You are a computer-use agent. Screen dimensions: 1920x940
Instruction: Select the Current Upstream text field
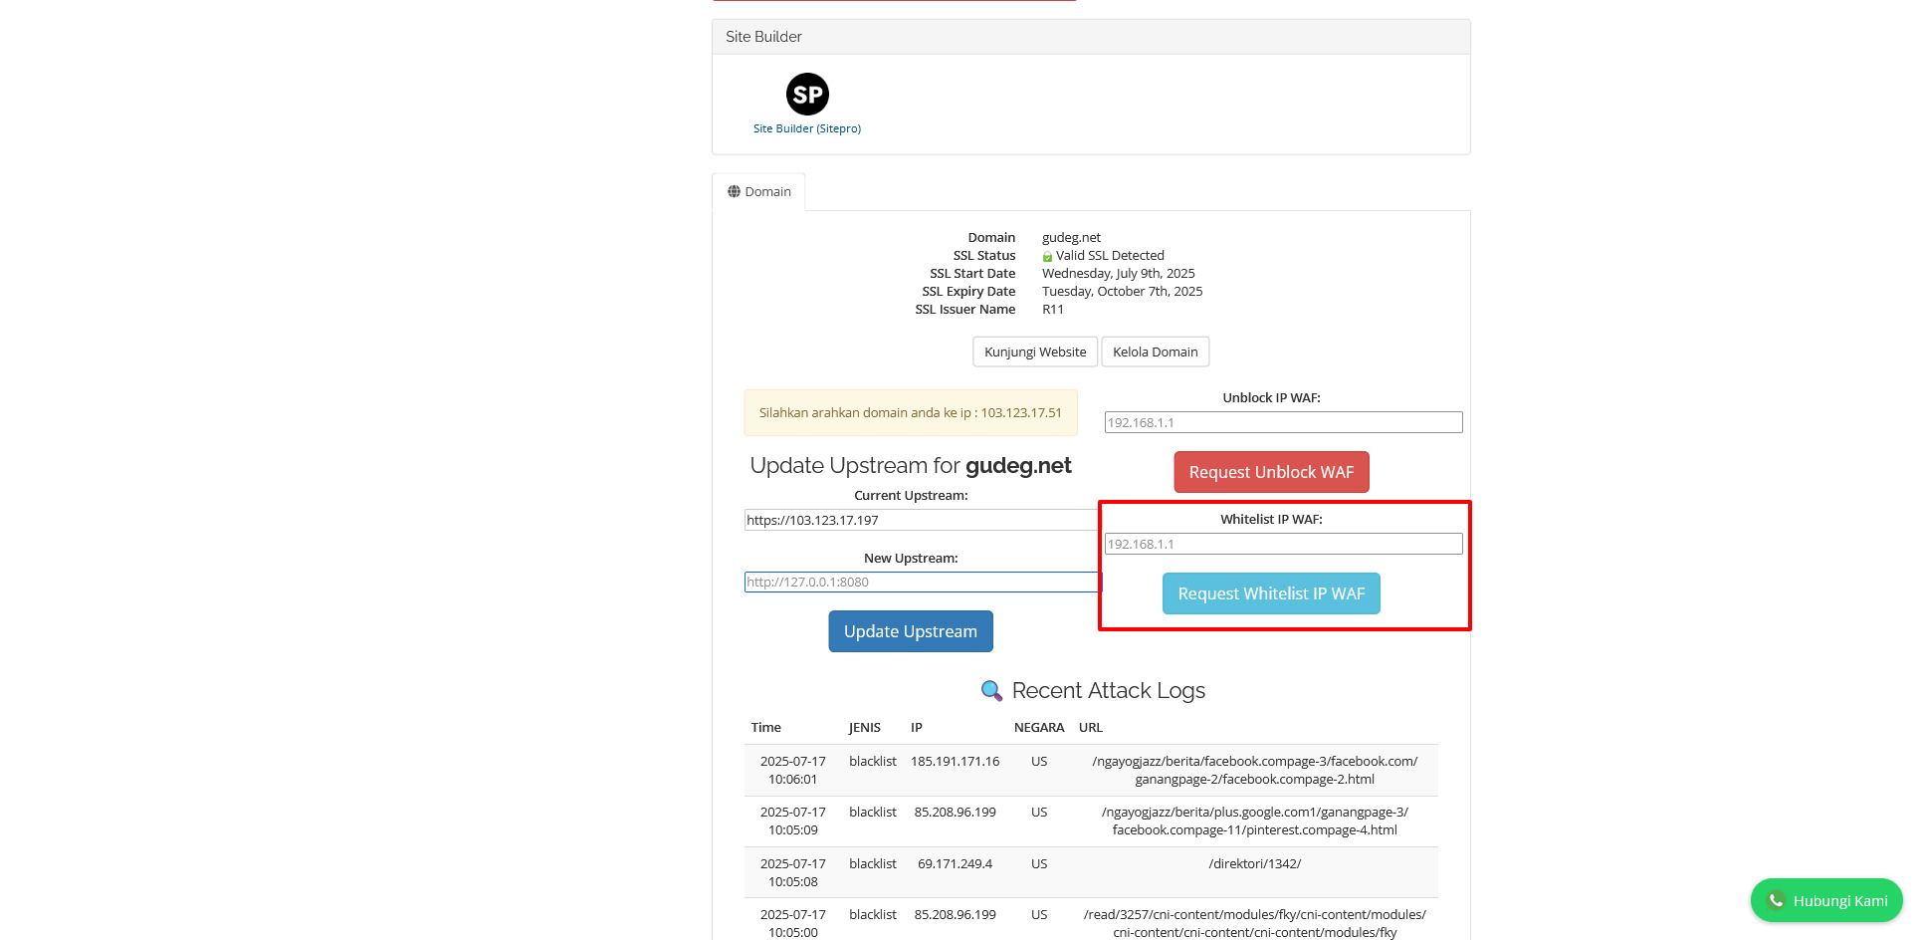click(910, 519)
